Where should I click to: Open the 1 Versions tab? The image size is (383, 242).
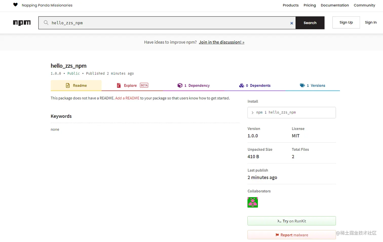click(x=312, y=85)
